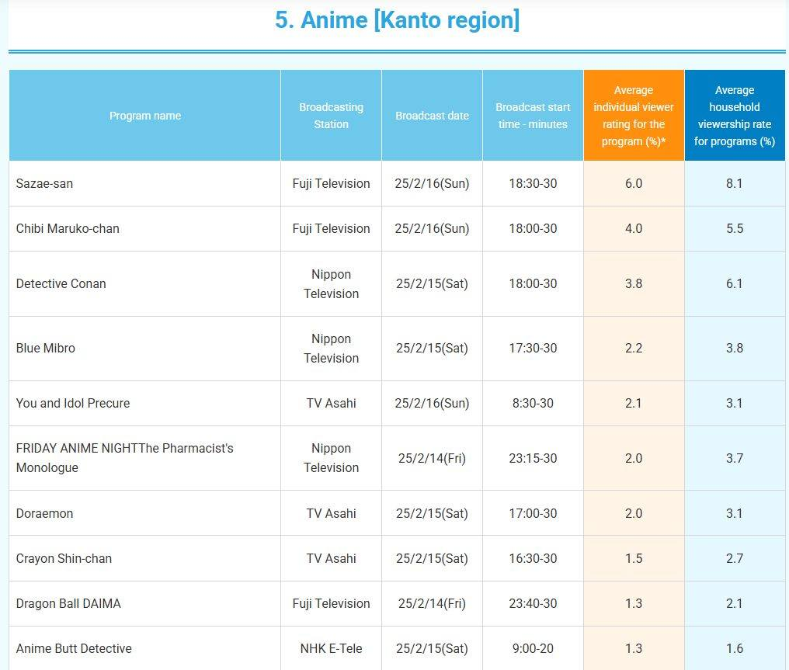Click start time '18:00-30' for Chibi Maruko-chan
Viewport: 789px width, 670px height.
pyautogui.click(x=533, y=229)
